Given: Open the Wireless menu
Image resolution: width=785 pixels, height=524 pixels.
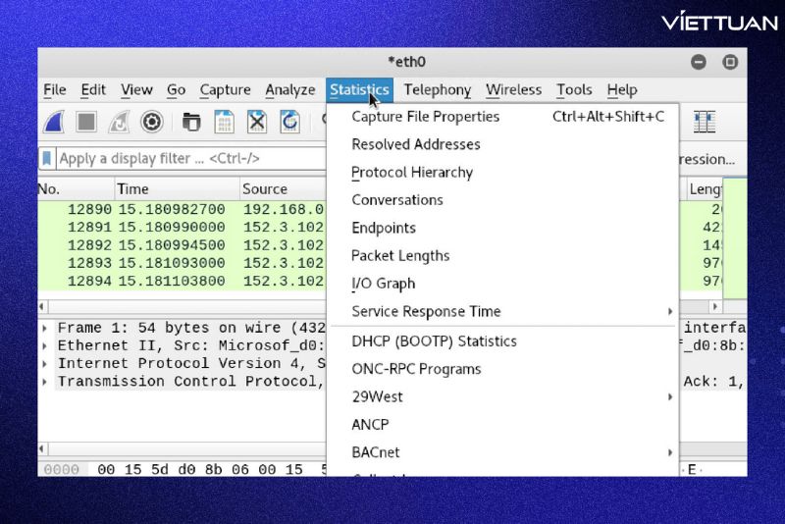Looking at the screenshot, I should (513, 89).
